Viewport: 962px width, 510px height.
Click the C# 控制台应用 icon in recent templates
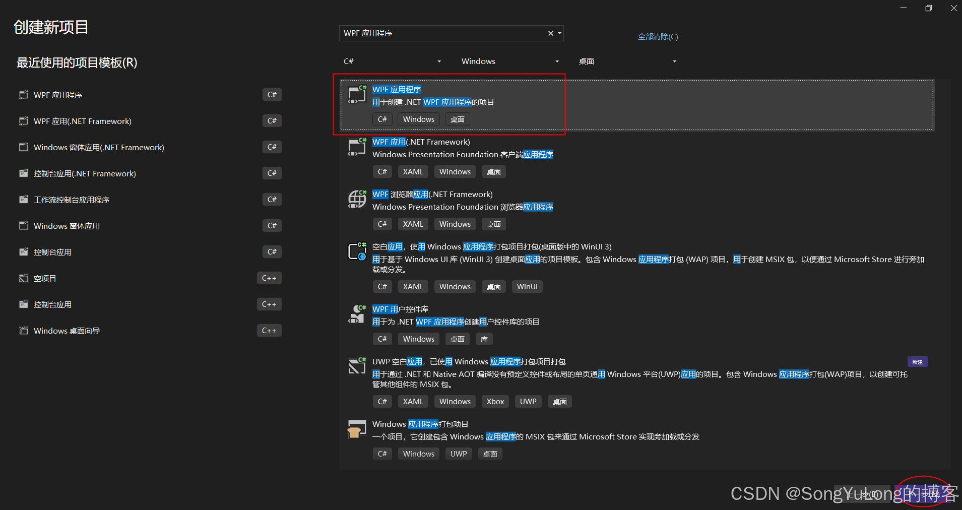(23, 252)
